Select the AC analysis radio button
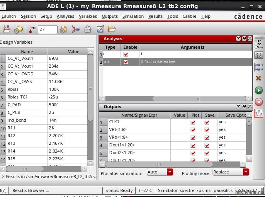 tap(256, 41)
